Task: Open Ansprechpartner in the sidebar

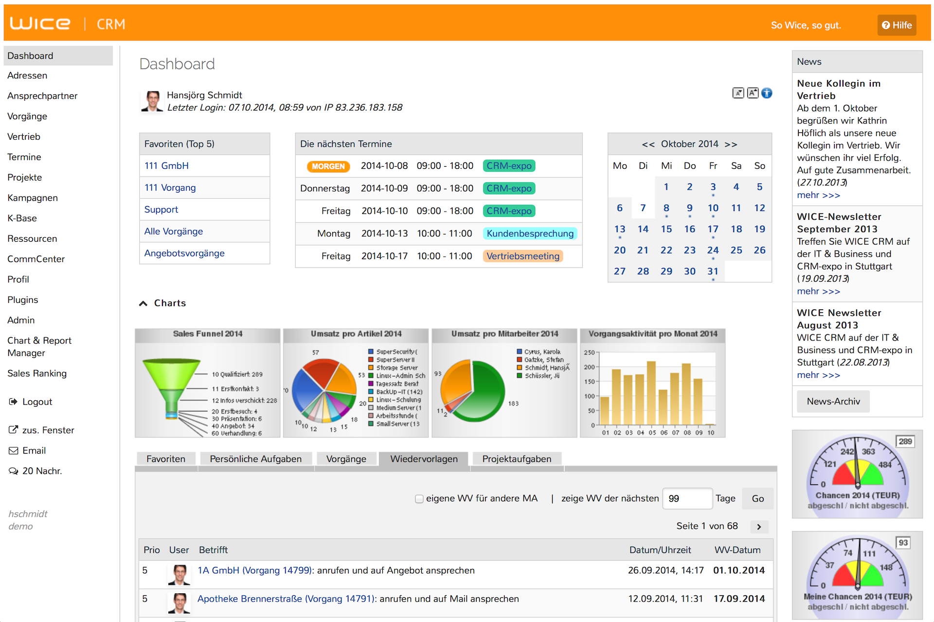Action: pos(42,96)
